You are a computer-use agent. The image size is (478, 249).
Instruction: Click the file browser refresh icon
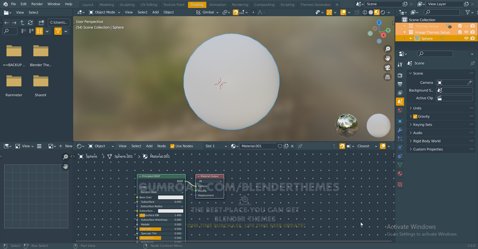click(x=30, y=22)
